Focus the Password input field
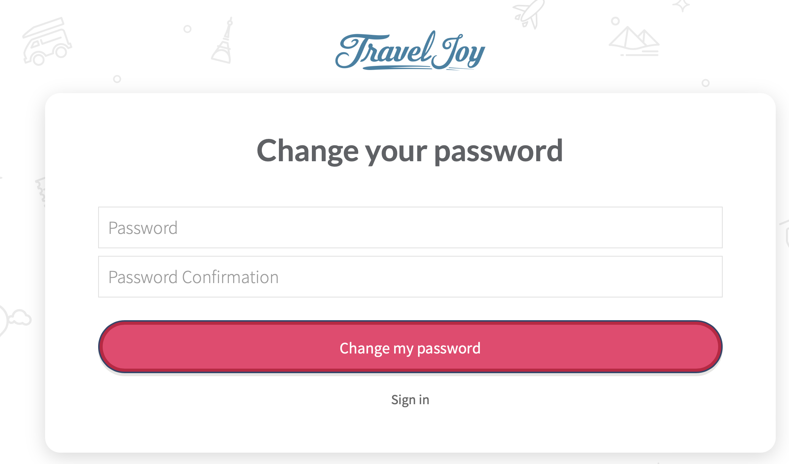789x464 pixels. click(x=410, y=227)
